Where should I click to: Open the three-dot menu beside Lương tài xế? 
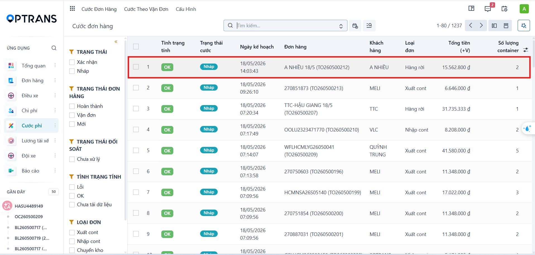[x=55, y=140]
